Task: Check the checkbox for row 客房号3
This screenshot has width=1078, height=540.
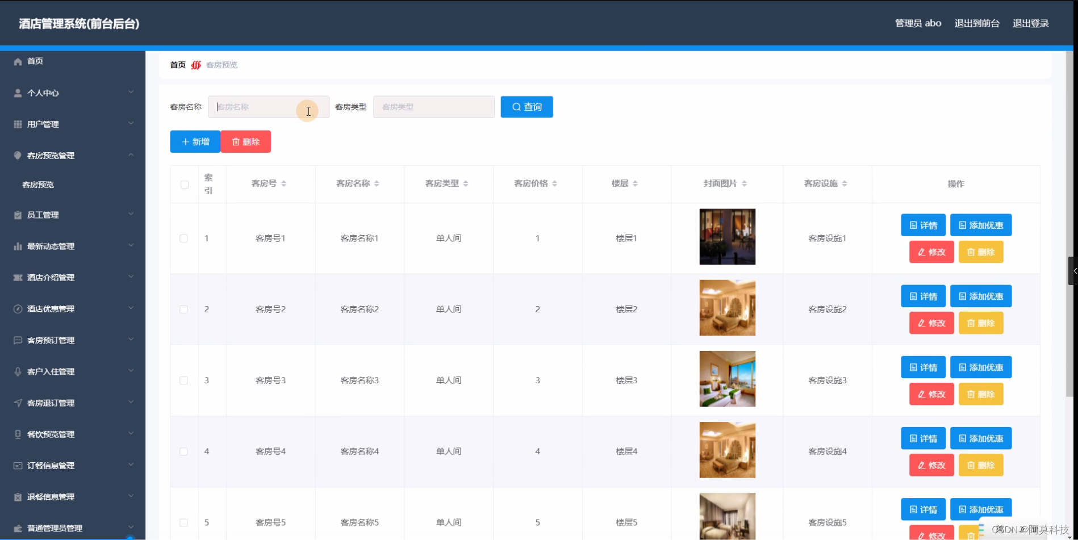Action: pos(183,380)
